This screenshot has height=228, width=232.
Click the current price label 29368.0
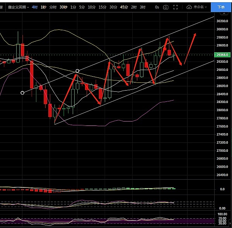pos(222,55)
